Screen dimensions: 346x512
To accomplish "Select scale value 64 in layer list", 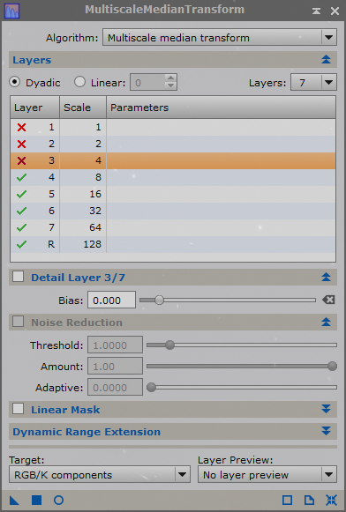I will [x=95, y=227].
